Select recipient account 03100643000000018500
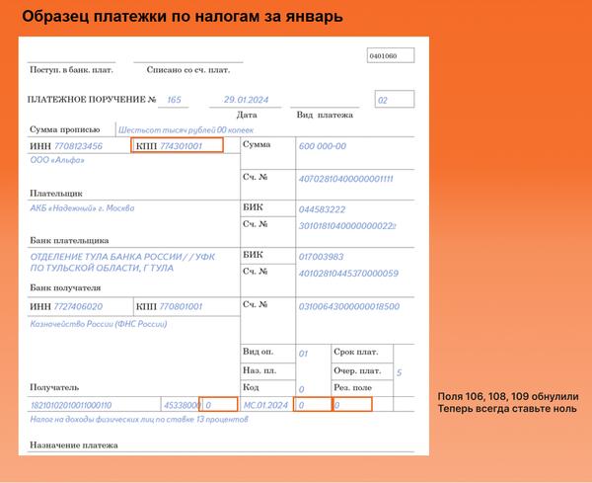 coord(349,306)
